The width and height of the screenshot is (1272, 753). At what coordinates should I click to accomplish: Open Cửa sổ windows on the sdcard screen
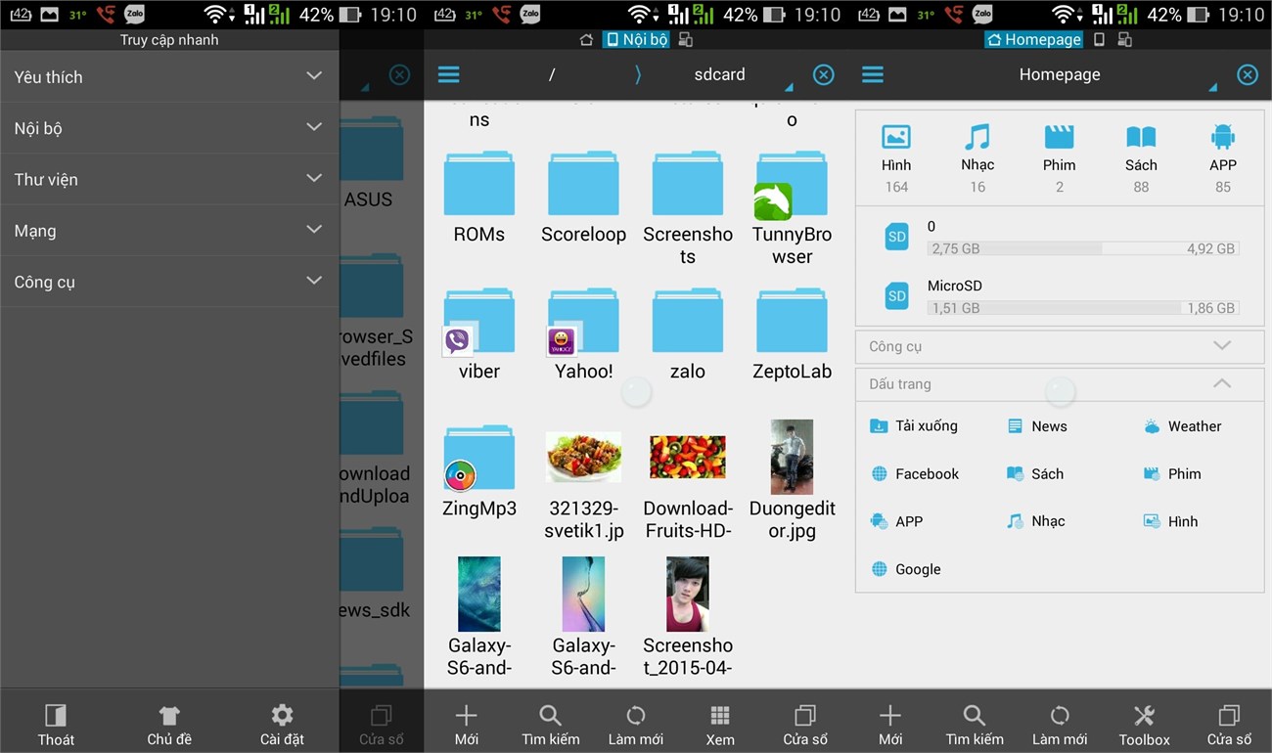pos(805,726)
